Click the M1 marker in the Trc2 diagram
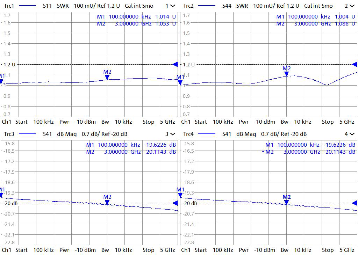 tap(181, 82)
